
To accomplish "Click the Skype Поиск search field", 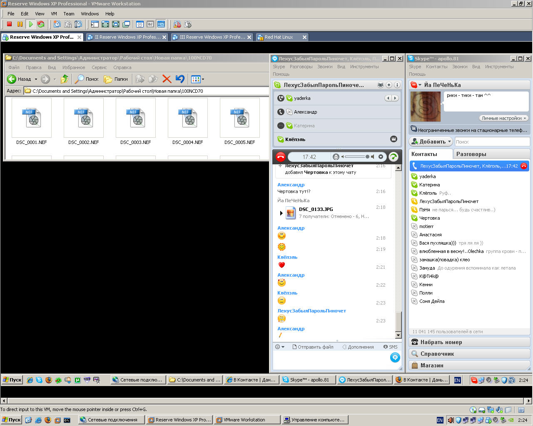I will click(x=492, y=142).
